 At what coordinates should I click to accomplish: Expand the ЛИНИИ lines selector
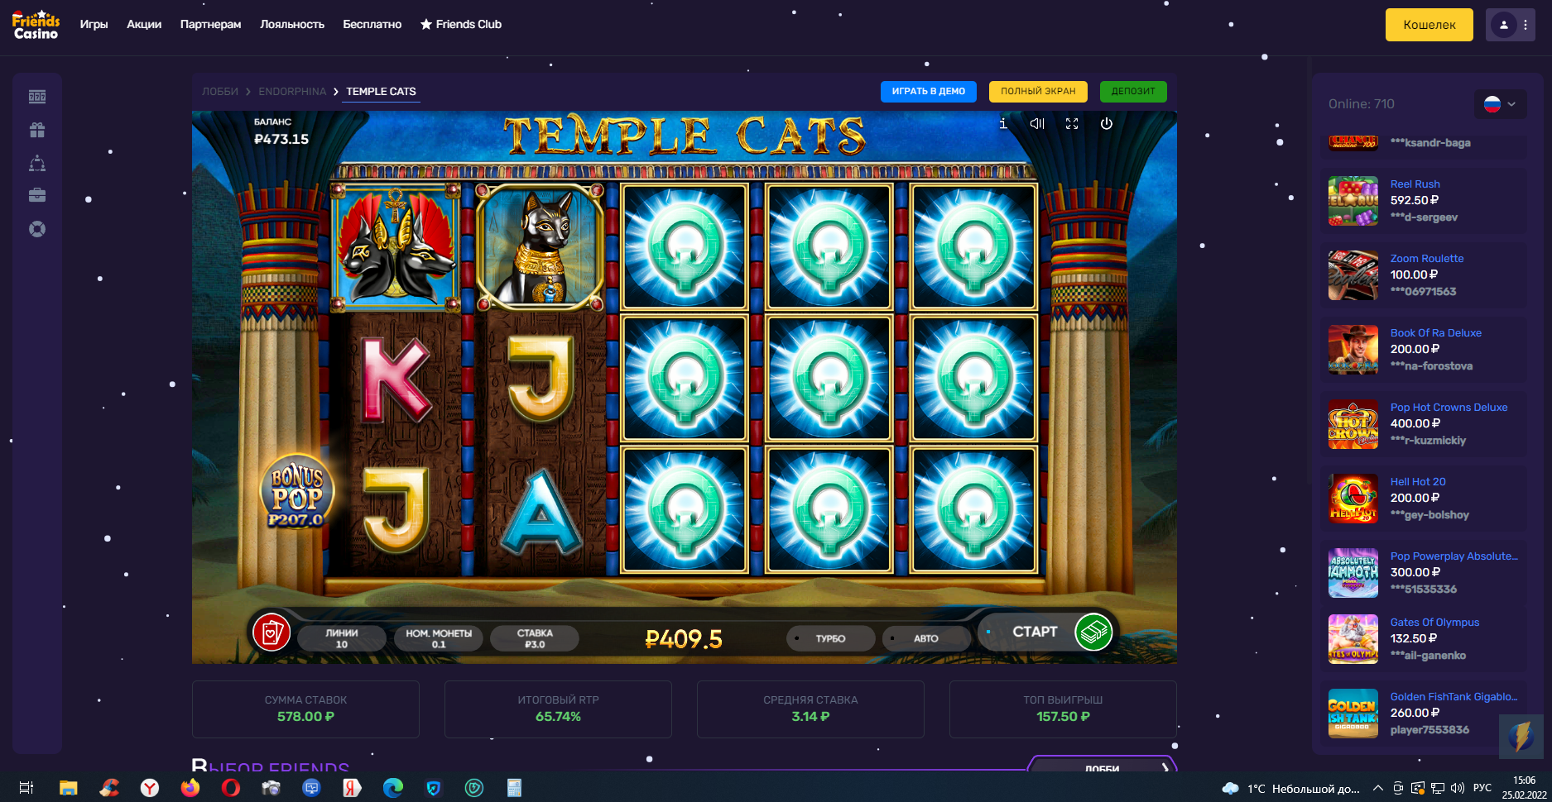click(342, 638)
